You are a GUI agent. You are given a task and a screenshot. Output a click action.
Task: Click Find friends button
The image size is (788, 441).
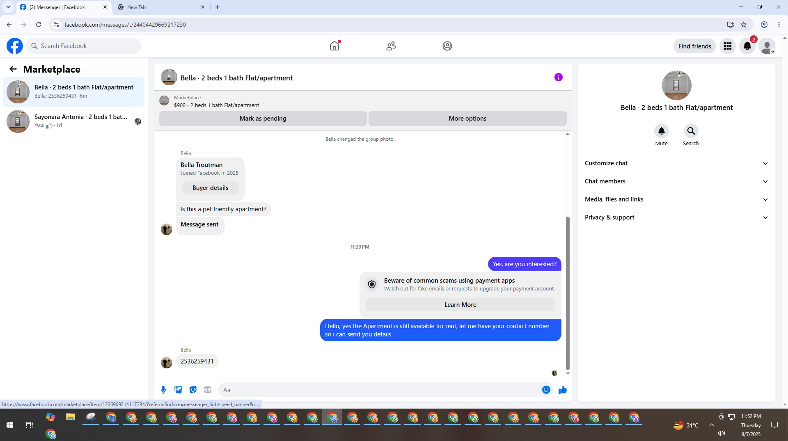pyautogui.click(x=694, y=46)
